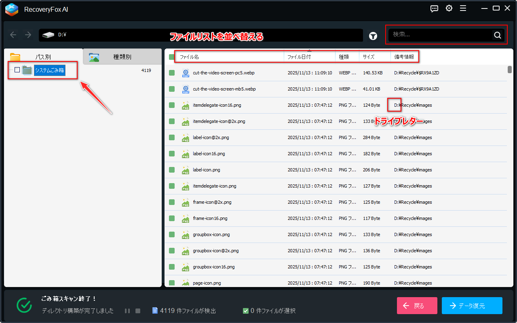This screenshot has width=517, height=323.
Task: Click the 戻る button
Action: pyautogui.click(x=417, y=306)
